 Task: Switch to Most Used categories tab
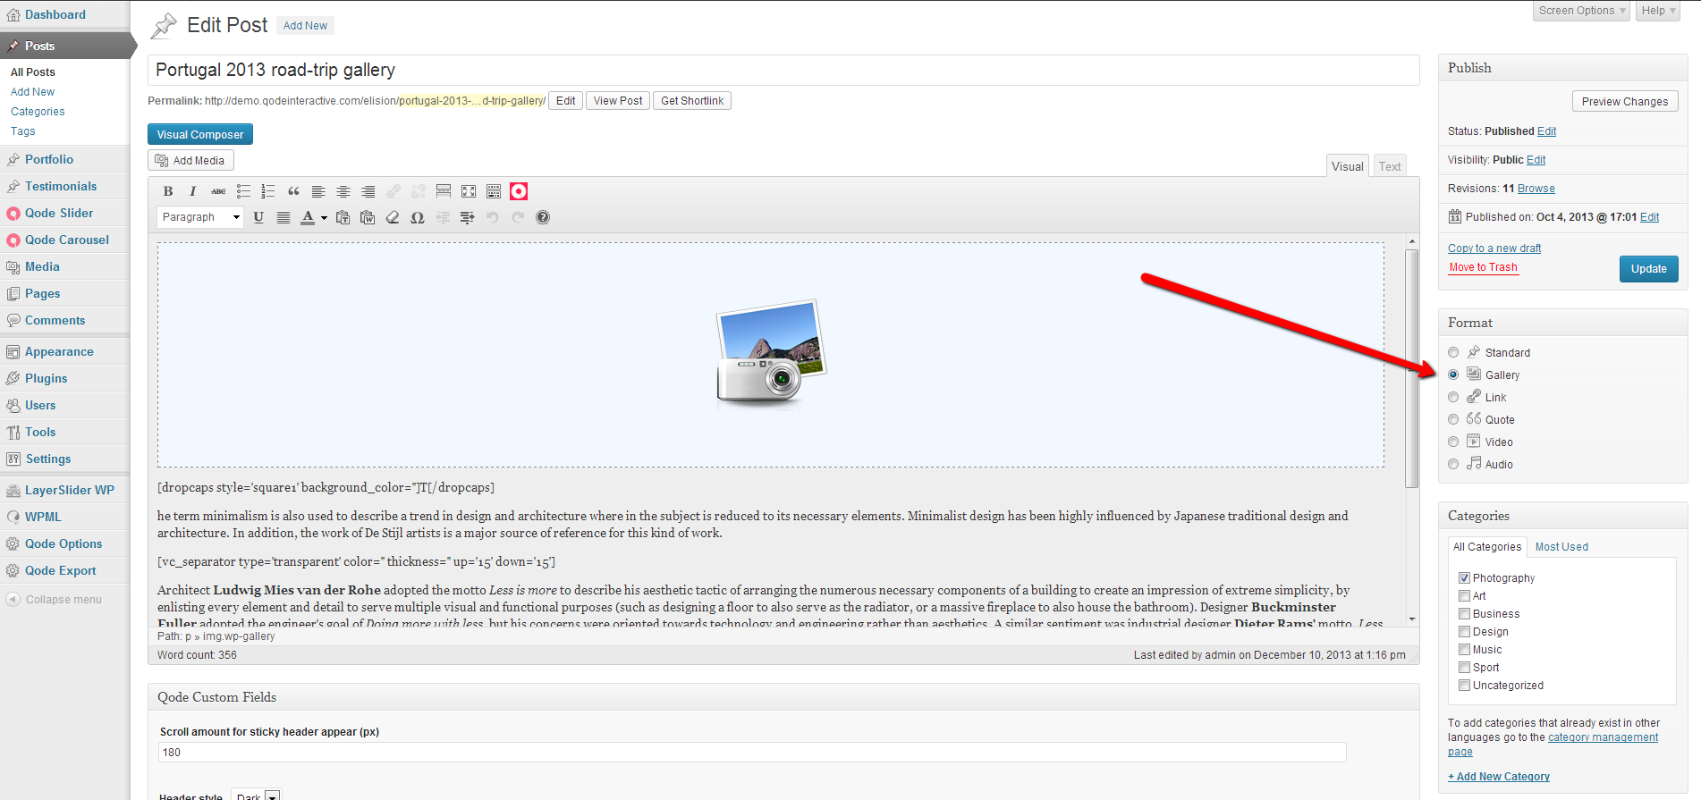1561,547
